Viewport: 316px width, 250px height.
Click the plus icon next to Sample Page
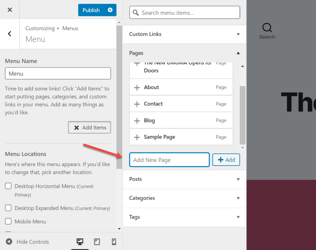tap(137, 137)
